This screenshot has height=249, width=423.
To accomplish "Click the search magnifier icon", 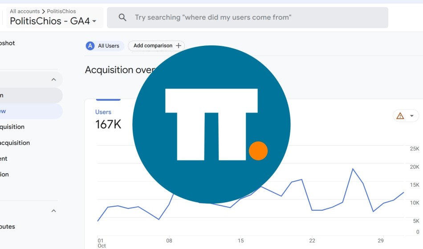I will (x=122, y=17).
